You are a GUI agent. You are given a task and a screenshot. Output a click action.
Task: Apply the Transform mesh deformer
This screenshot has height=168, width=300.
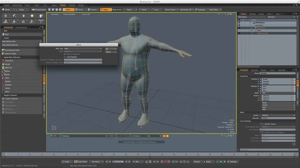[x=21, y=61]
